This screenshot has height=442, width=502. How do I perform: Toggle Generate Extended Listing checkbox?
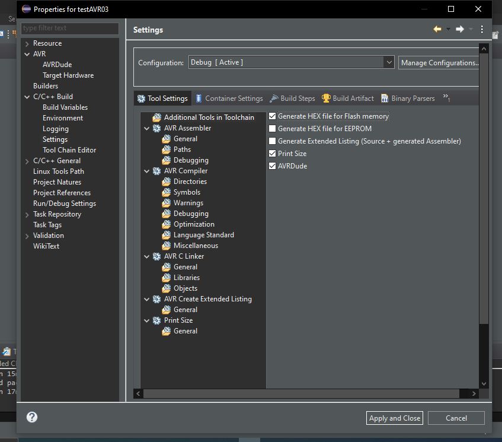pos(272,141)
